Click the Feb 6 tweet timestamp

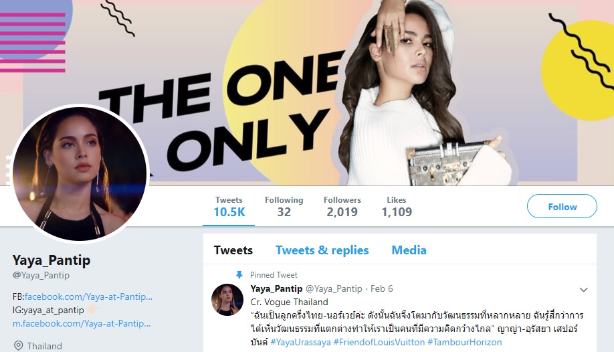point(381,289)
